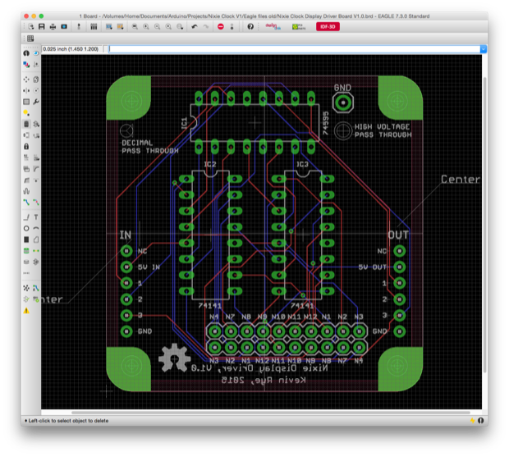This screenshot has height=456, width=509.
Task: Open the Display layers tool
Action: [x=26, y=65]
